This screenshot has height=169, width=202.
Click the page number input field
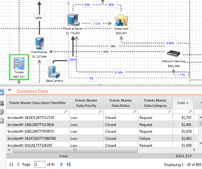[x=40, y=164]
